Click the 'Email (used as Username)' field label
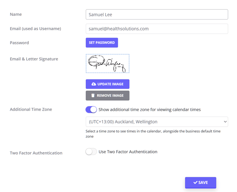This screenshot has width=237, height=192. point(35,29)
